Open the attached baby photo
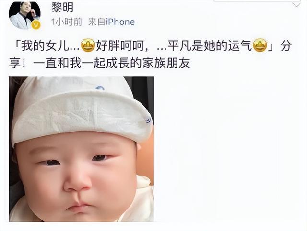Screen dimensions: 307x231 coord(82,149)
